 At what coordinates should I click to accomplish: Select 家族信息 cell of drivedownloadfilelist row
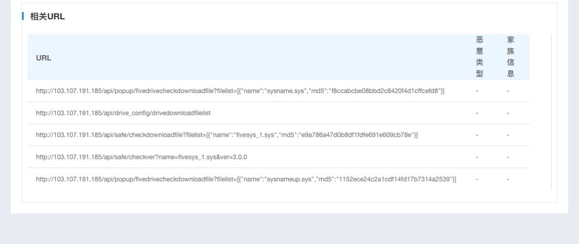pos(508,113)
